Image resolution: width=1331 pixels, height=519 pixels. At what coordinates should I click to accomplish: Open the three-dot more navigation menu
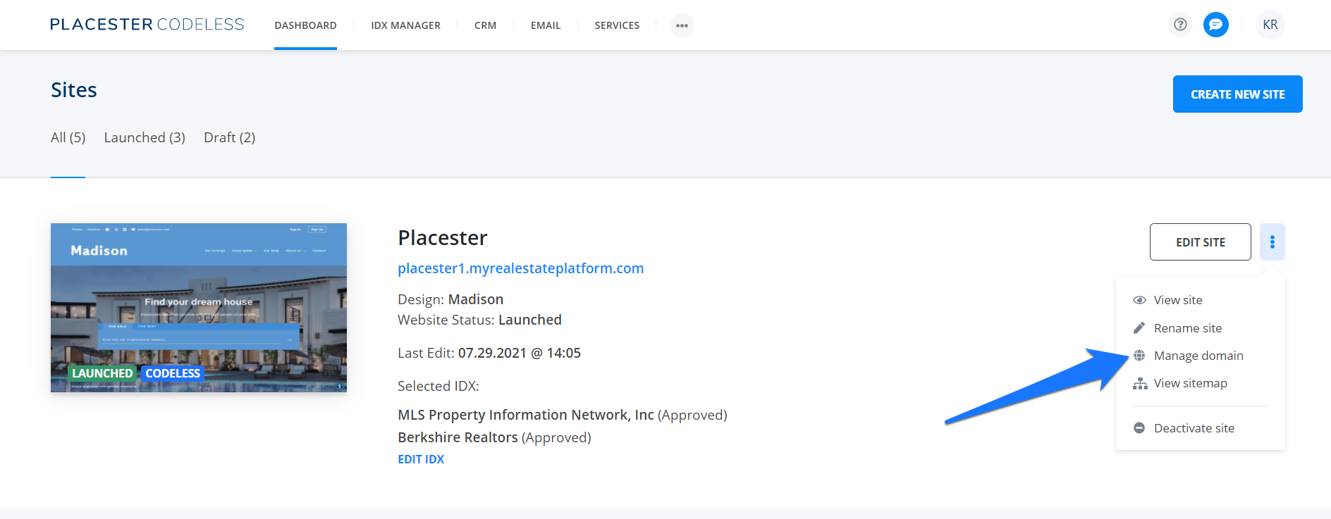pos(682,25)
